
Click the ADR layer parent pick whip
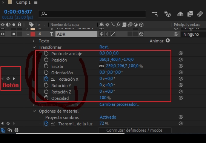click(x=176, y=34)
